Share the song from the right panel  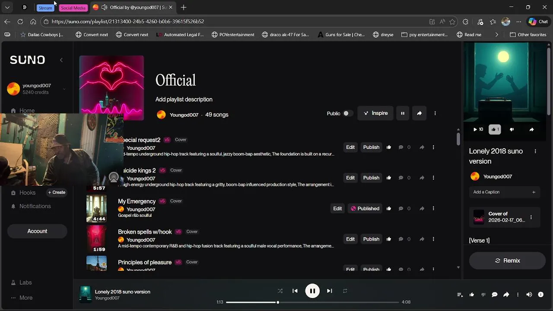pos(532,130)
